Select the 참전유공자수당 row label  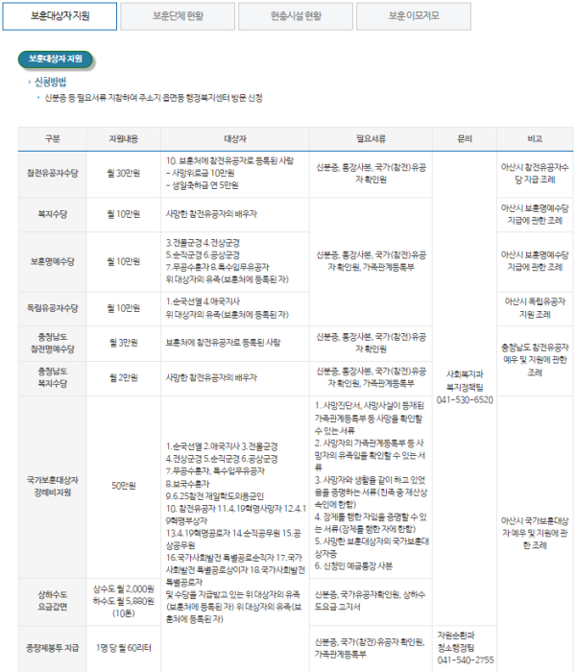pyautogui.click(x=53, y=173)
